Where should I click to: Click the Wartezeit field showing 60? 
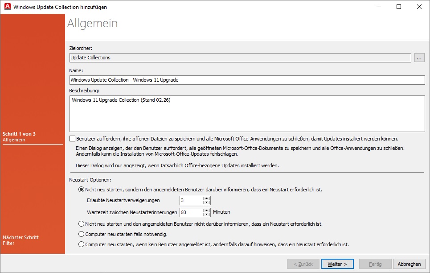(192, 212)
